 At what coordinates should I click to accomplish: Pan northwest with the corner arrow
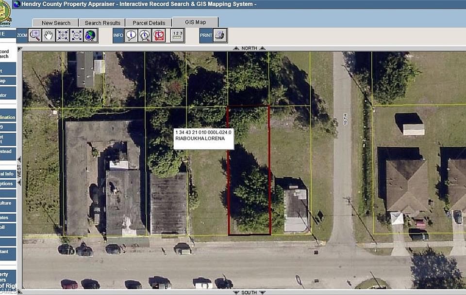coord(19,49)
